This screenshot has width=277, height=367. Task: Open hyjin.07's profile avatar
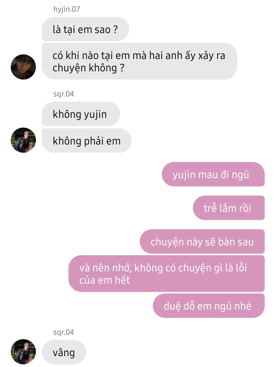23,67
